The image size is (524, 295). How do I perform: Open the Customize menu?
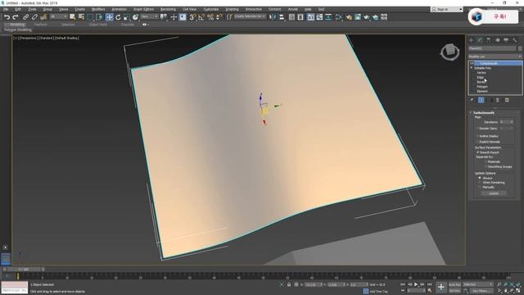click(x=211, y=9)
